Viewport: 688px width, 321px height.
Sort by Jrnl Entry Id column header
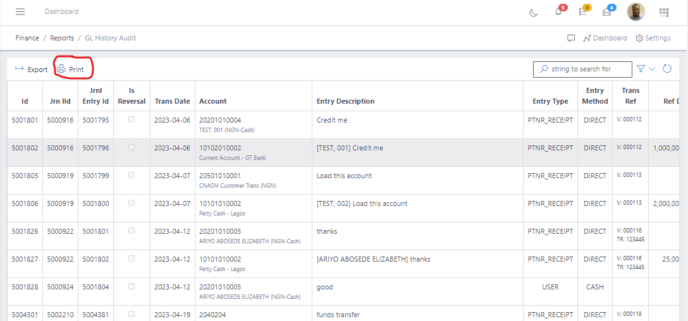coord(95,95)
